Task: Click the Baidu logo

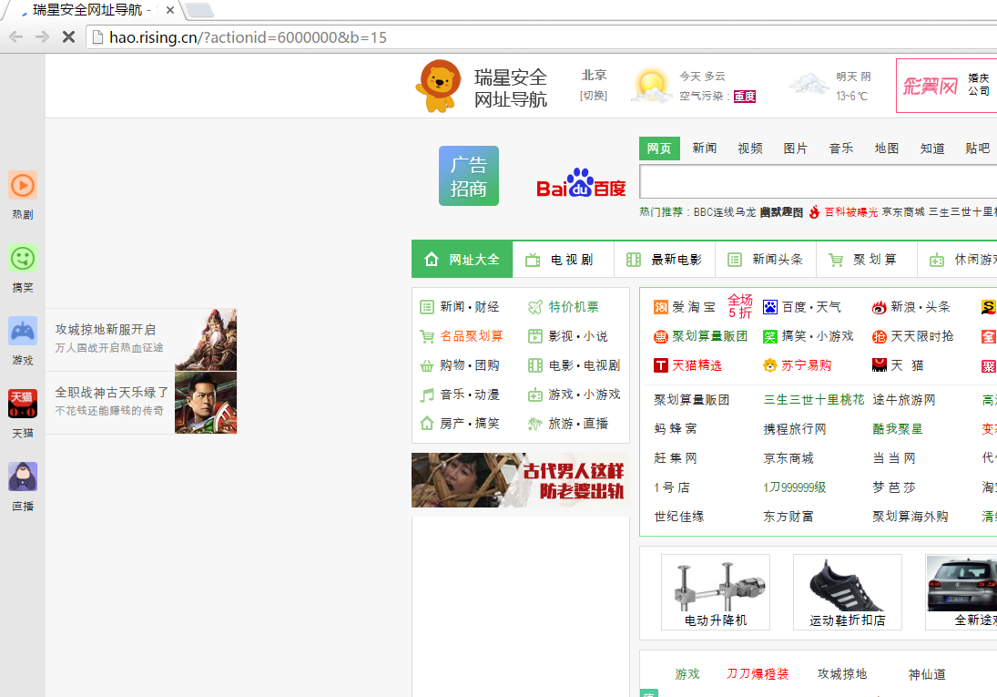Action: click(581, 183)
